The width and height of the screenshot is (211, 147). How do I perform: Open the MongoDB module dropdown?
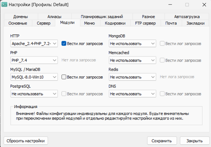[132, 44]
